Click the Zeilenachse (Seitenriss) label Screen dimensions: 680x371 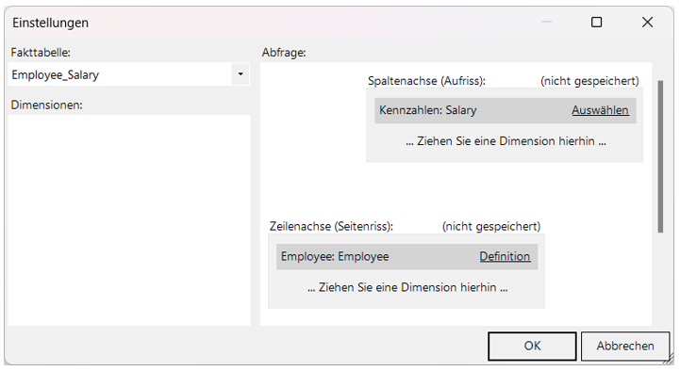click(x=331, y=226)
